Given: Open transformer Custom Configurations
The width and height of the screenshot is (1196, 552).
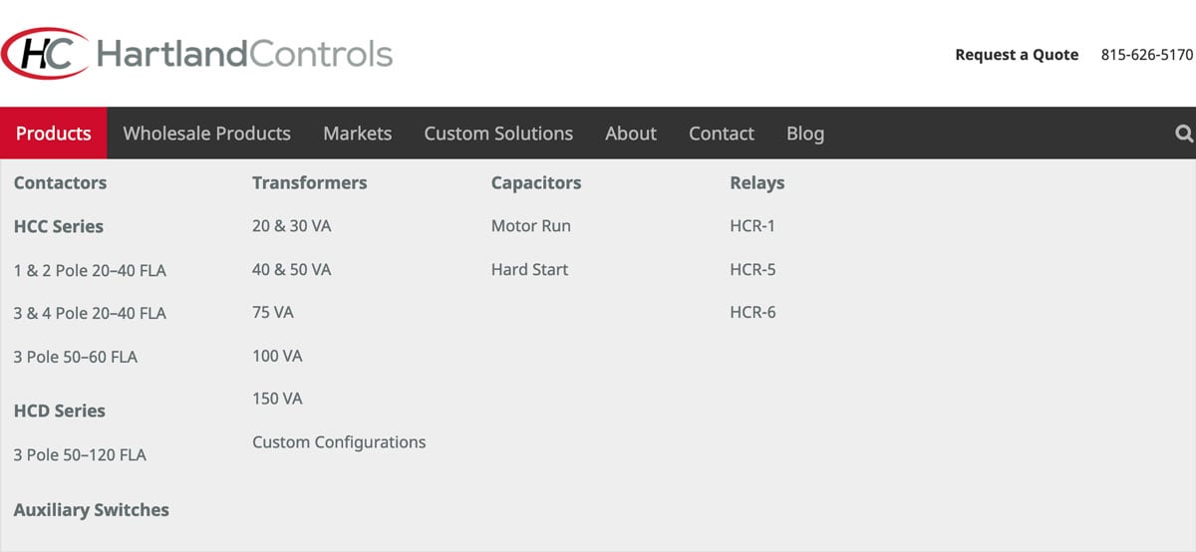Looking at the screenshot, I should point(339,442).
